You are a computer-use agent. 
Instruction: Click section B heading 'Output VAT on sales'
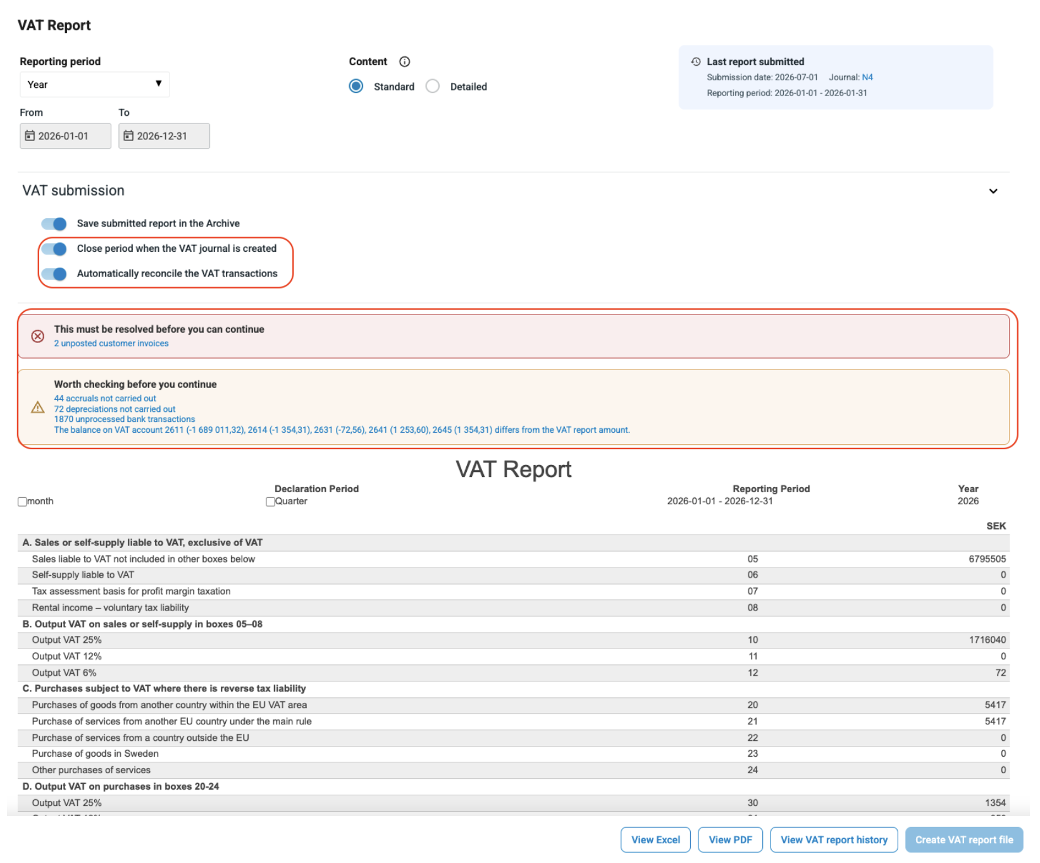pos(142,624)
